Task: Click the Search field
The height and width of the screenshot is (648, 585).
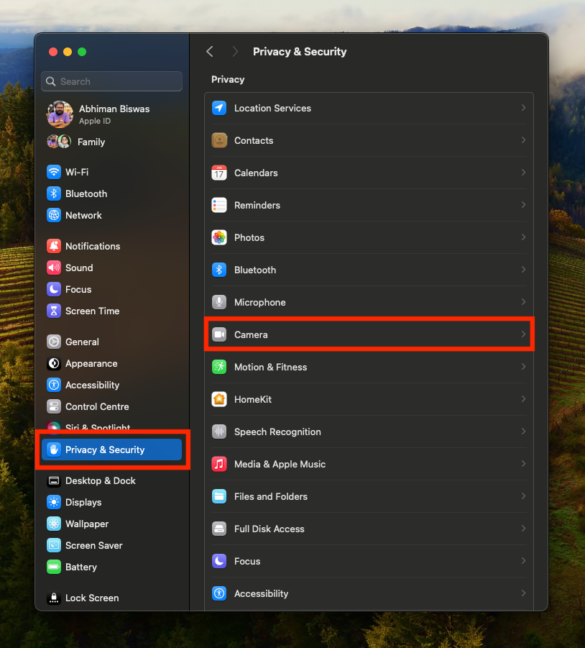Action: pos(111,81)
